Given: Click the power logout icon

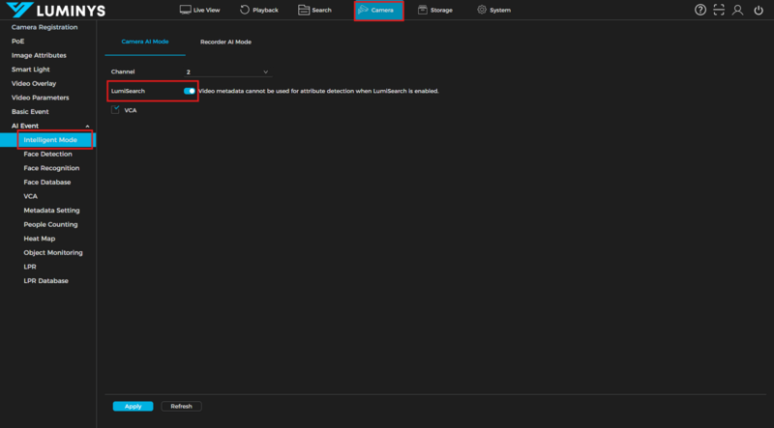Looking at the screenshot, I should [759, 10].
